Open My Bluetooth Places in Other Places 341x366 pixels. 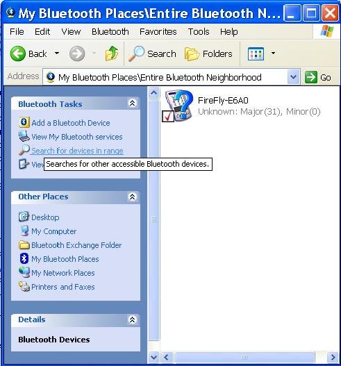65,259
